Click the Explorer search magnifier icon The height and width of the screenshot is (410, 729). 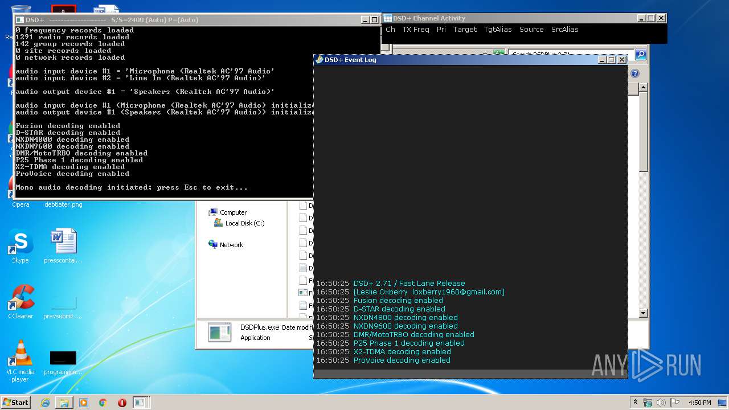[641, 55]
